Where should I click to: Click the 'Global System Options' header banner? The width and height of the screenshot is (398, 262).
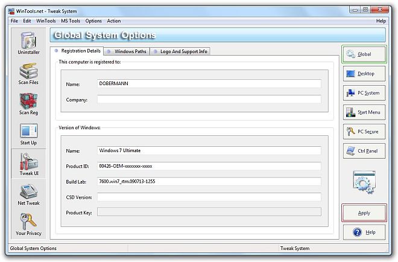(x=218, y=35)
